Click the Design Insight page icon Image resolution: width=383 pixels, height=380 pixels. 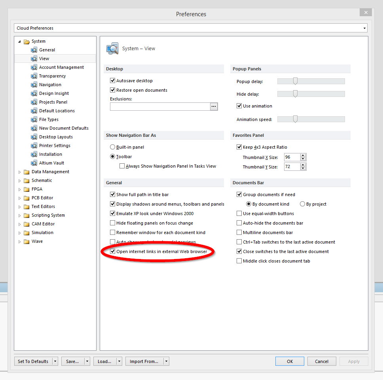pos(34,93)
